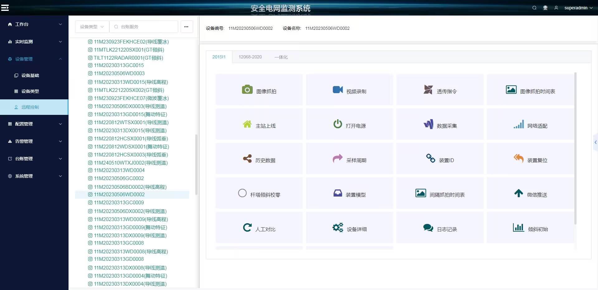Image resolution: width=598 pixels, height=290 pixels.
Task: Open the right-edge panel collapse arrow
Action: coord(596,143)
